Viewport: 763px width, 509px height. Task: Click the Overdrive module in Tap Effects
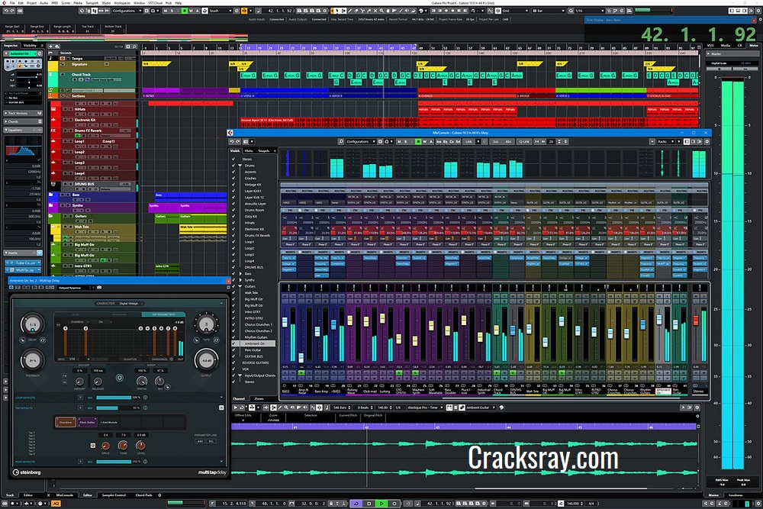tap(65, 422)
